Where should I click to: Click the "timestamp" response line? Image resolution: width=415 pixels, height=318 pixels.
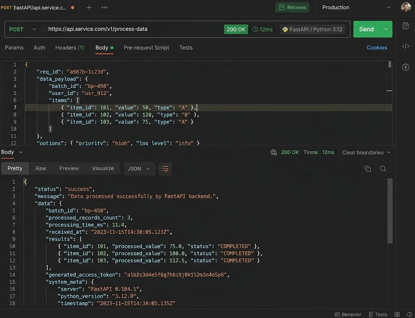click(116, 303)
